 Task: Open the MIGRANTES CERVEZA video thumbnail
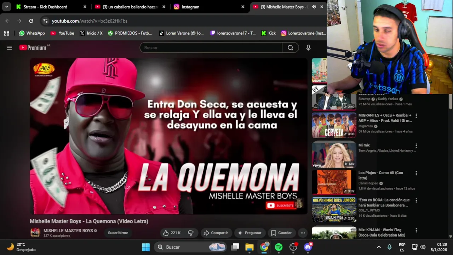334,125
